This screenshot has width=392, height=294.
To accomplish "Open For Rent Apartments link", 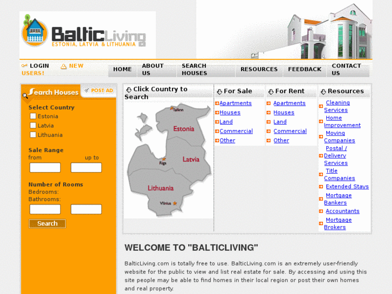I will tap(289, 103).
